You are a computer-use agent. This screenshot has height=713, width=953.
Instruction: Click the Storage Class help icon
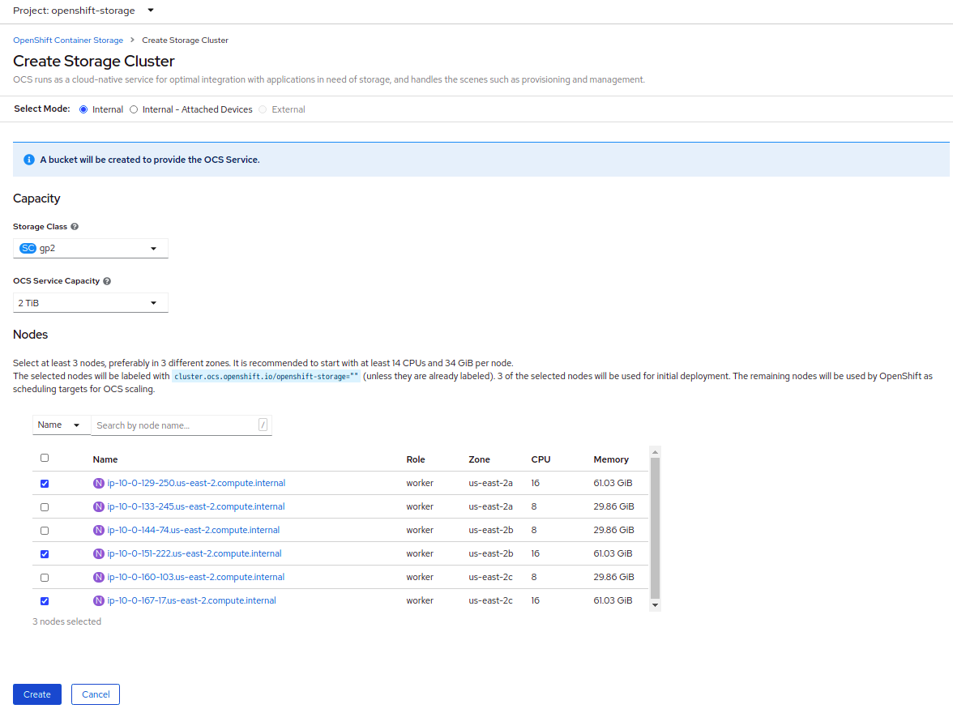click(x=75, y=227)
